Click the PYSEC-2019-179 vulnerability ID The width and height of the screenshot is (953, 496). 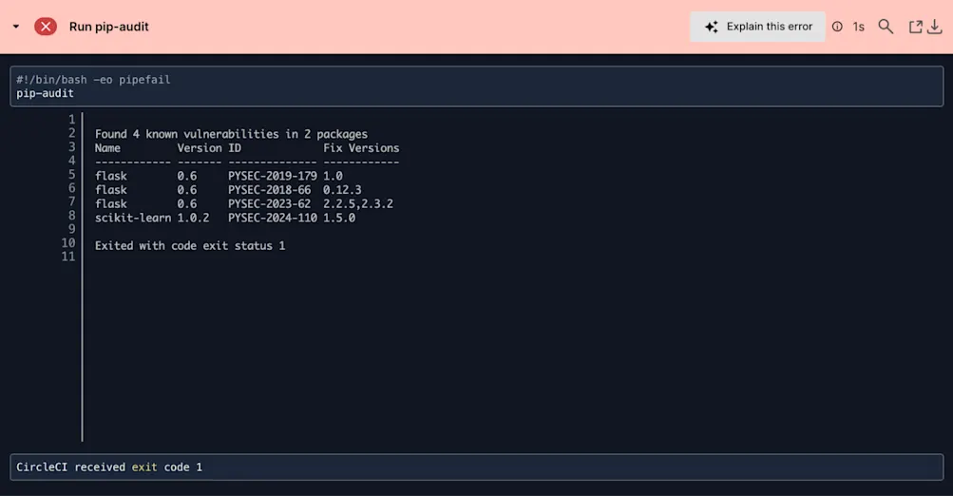[x=273, y=176]
